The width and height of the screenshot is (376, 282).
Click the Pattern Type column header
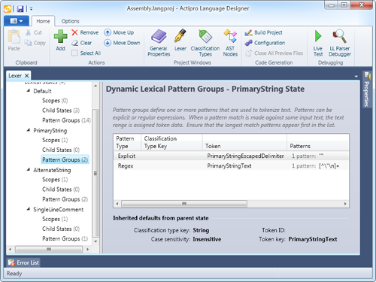[127, 142]
